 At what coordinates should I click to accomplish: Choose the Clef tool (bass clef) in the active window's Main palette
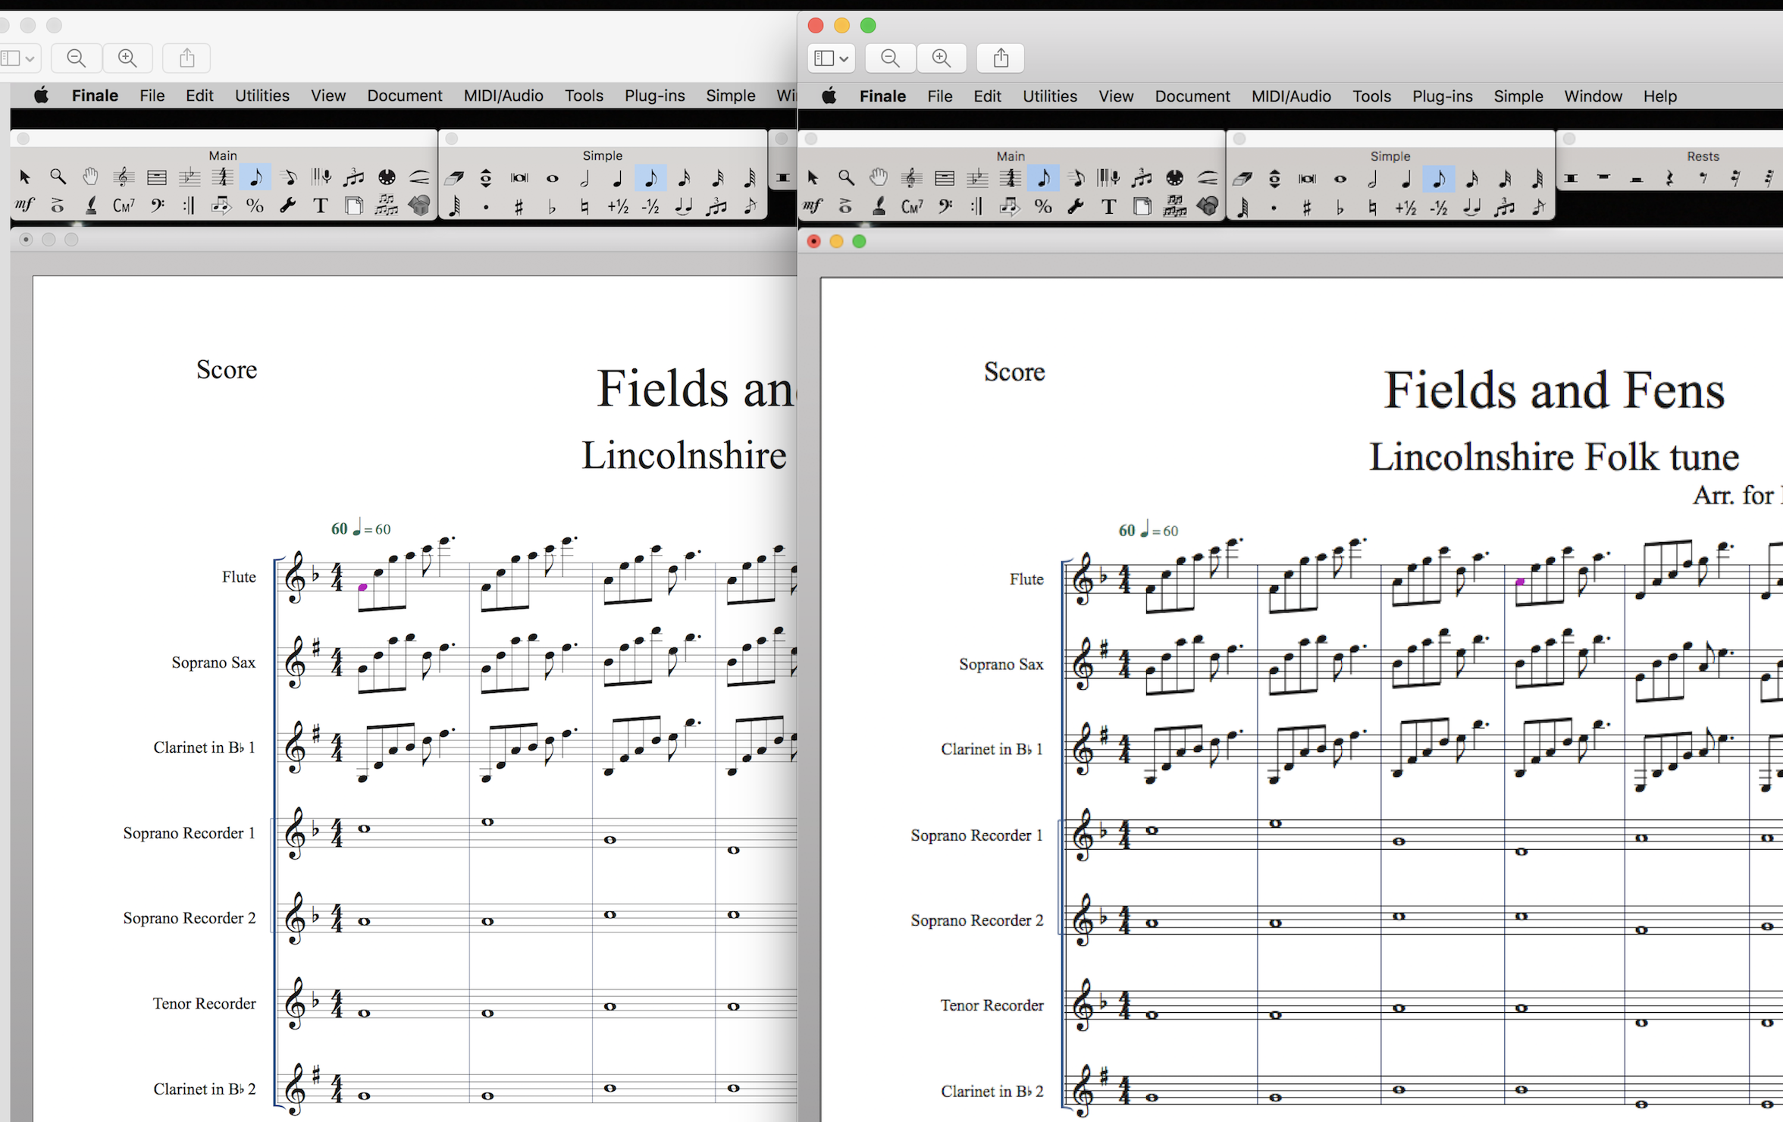[945, 206]
